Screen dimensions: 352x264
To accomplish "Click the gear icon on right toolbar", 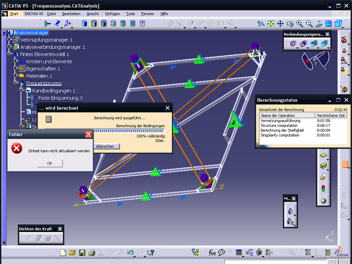I will (345, 89).
